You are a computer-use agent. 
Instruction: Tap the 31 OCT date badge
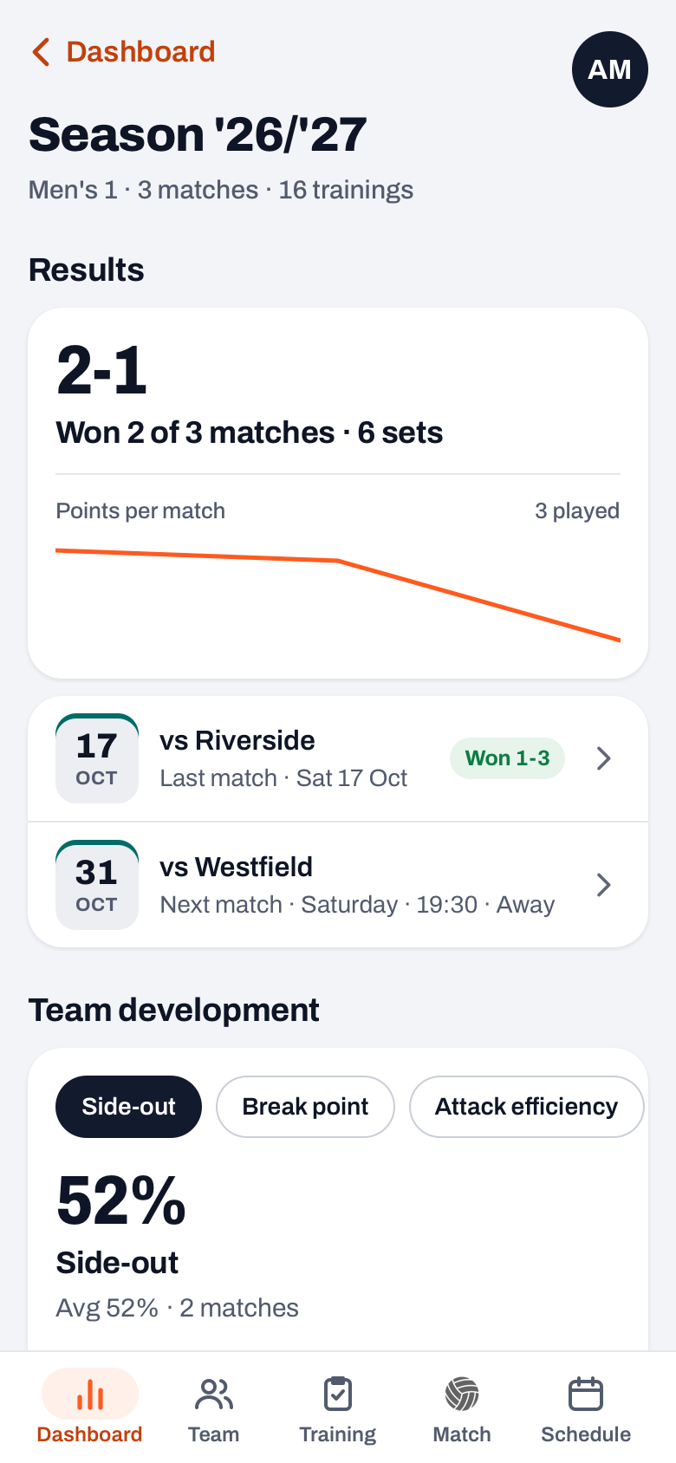97,885
